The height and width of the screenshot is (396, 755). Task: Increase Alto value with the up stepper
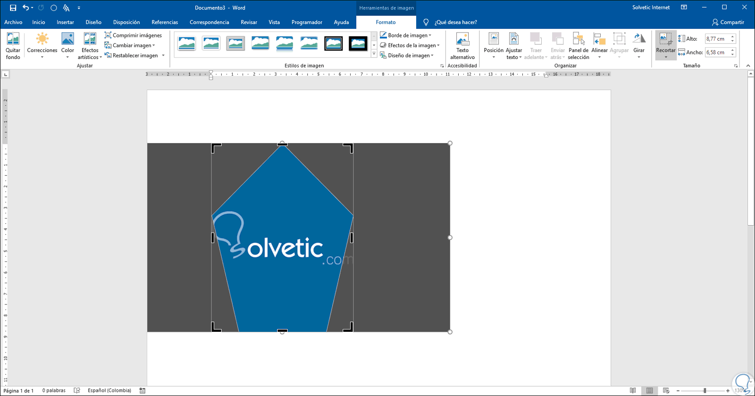point(732,36)
